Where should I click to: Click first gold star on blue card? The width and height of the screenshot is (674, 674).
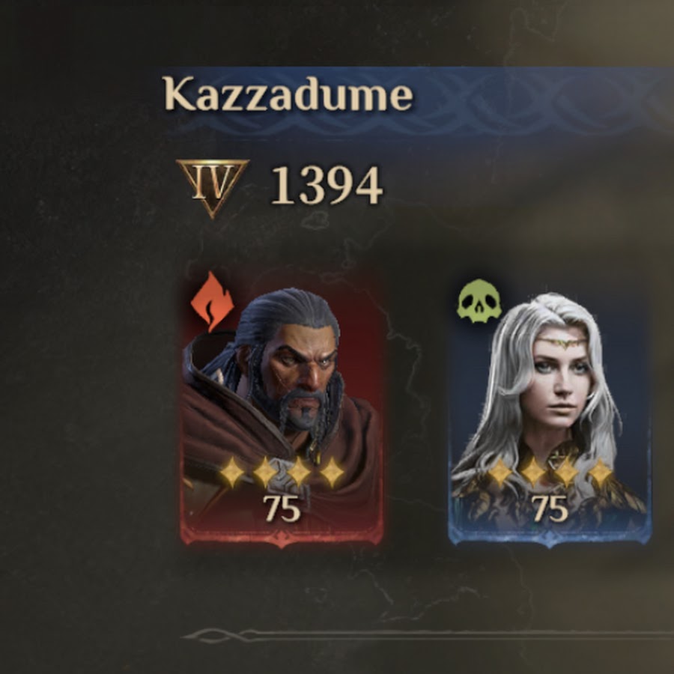click(500, 472)
